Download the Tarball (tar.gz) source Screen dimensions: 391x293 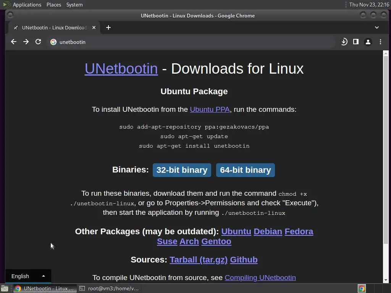(199, 259)
